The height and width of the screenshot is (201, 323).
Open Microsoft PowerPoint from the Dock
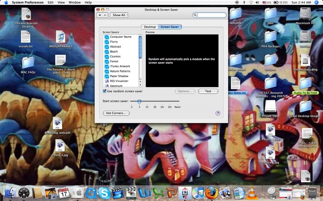(171, 193)
